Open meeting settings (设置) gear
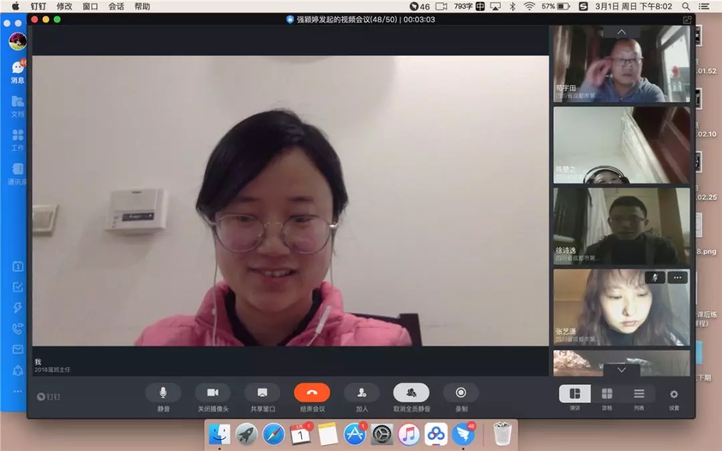The width and height of the screenshot is (722, 451). pos(673,394)
